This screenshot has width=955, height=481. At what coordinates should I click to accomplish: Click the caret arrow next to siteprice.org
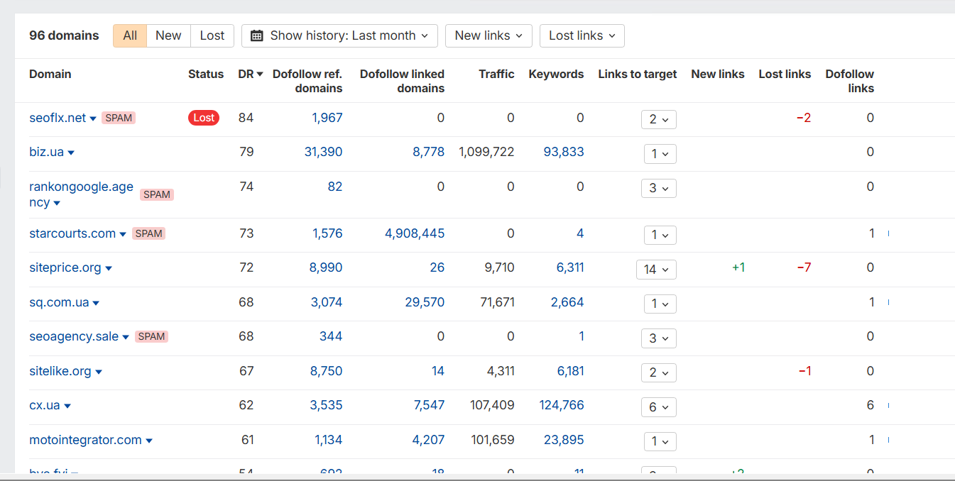pyautogui.click(x=109, y=268)
